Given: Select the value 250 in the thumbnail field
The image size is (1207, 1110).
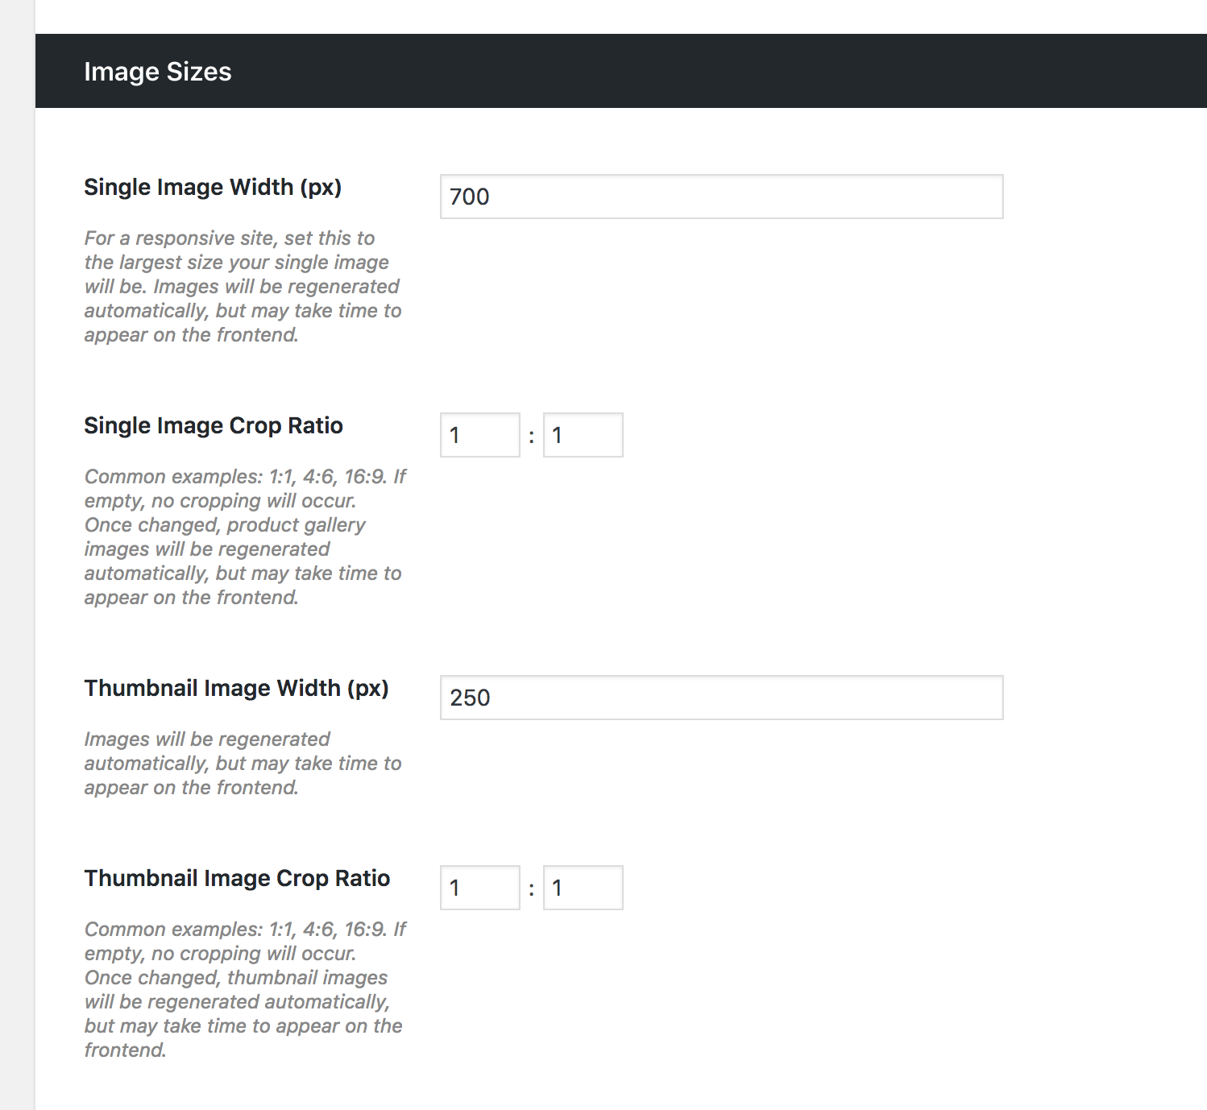Looking at the screenshot, I should [x=471, y=698].
